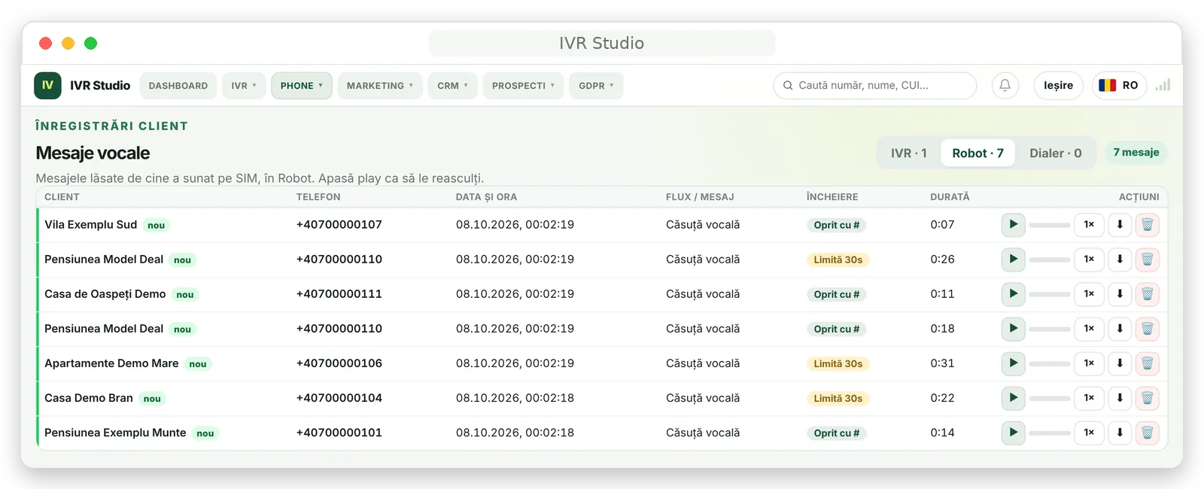Image resolution: width=1204 pixels, height=489 pixels.
Task: Switch to the IVR · 1 tab
Action: pos(909,153)
